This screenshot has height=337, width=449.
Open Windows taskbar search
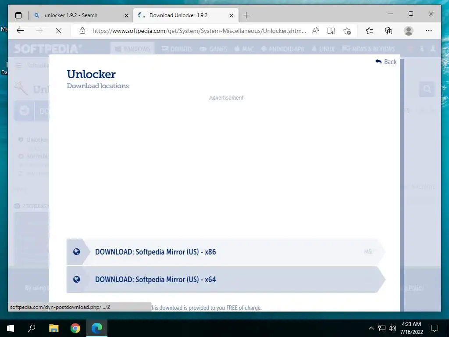pos(32,328)
